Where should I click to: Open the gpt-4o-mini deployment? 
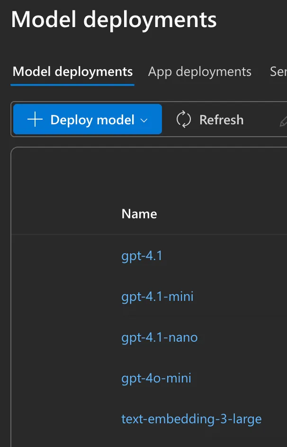(156, 378)
